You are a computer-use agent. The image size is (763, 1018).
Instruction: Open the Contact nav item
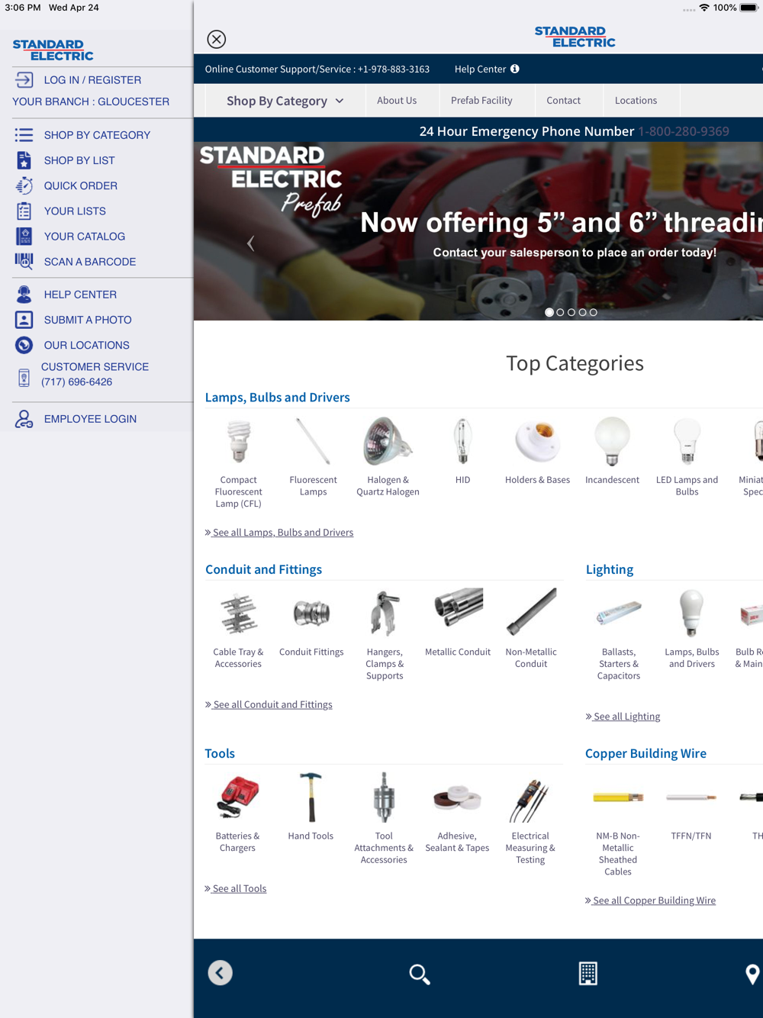563,100
